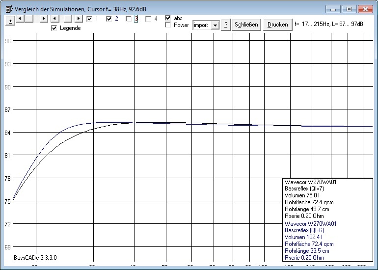
Task: Open the import dropdown list
Action: (215, 25)
